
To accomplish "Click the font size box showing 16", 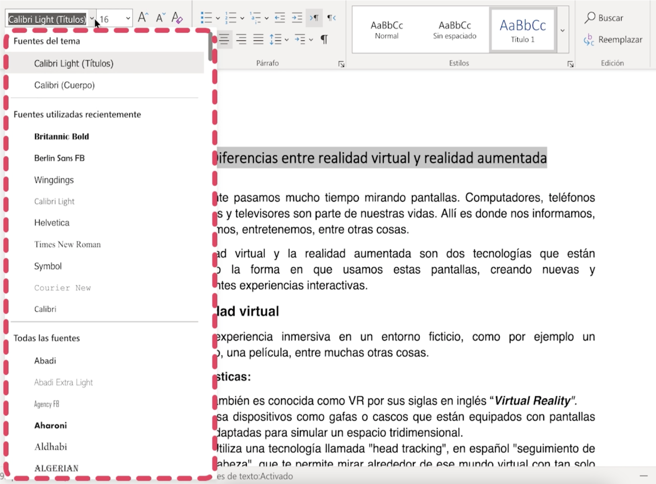I will (111, 19).
